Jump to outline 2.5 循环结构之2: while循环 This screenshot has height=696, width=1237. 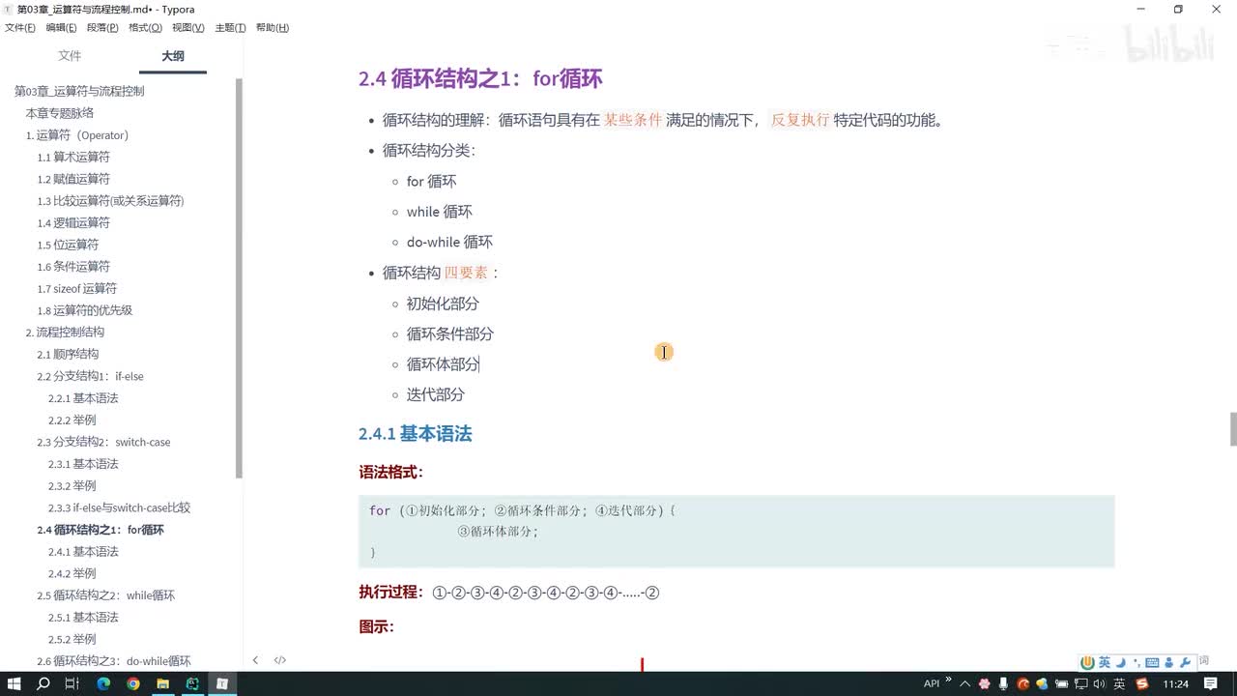tap(105, 595)
